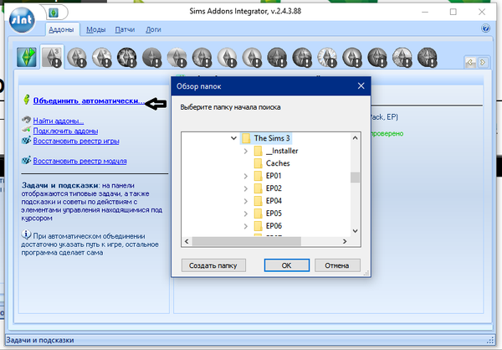Click the Создать папку button

click(x=213, y=265)
